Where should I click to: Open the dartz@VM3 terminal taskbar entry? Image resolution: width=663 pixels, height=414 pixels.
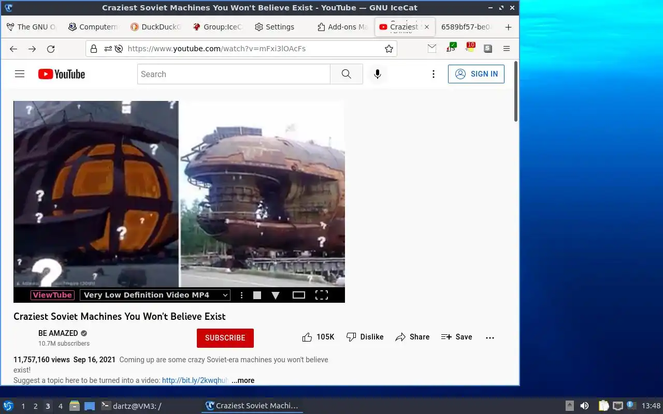click(x=131, y=406)
